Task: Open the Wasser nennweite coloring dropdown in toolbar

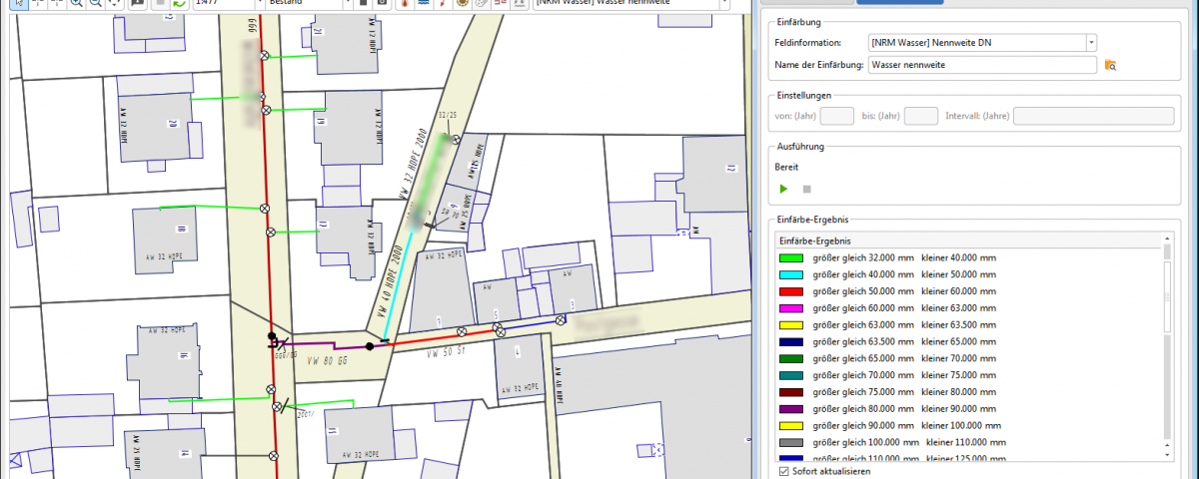Action: click(x=737, y=3)
